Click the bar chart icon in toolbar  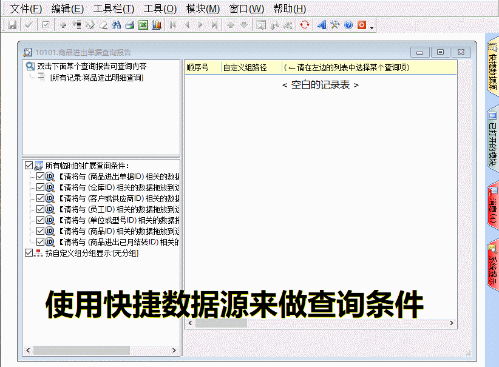point(157,25)
